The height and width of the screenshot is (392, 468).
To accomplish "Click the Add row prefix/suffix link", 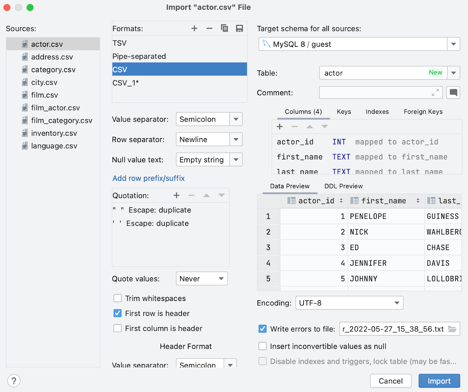I will [149, 178].
